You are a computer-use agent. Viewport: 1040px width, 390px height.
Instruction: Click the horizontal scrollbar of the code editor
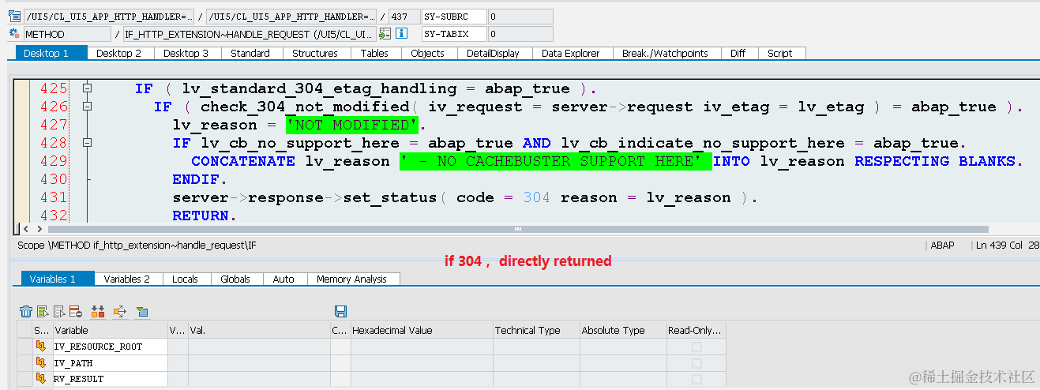tap(516, 228)
